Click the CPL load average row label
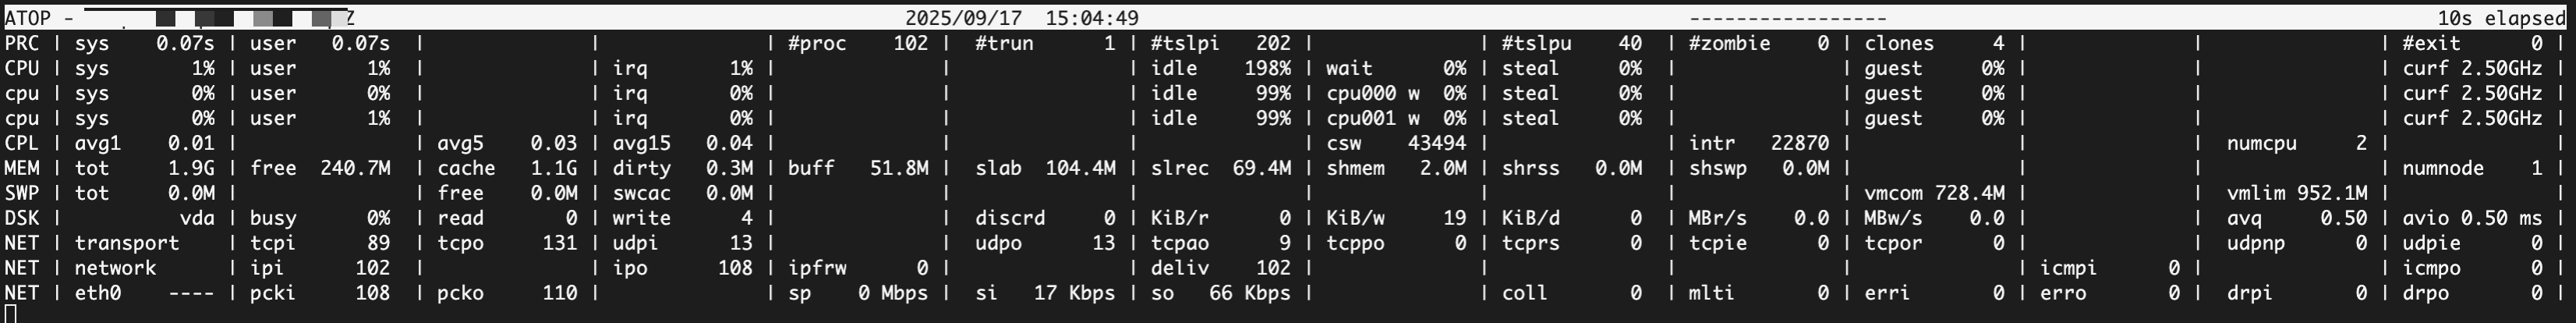The height and width of the screenshot is (323, 2576). (x=22, y=143)
